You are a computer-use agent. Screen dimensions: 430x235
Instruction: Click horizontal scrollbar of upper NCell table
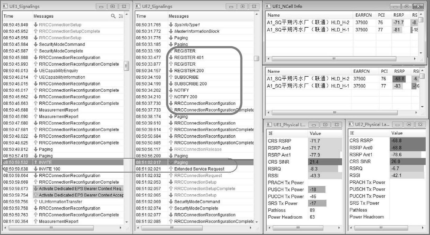pyautogui.click(x=334, y=59)
